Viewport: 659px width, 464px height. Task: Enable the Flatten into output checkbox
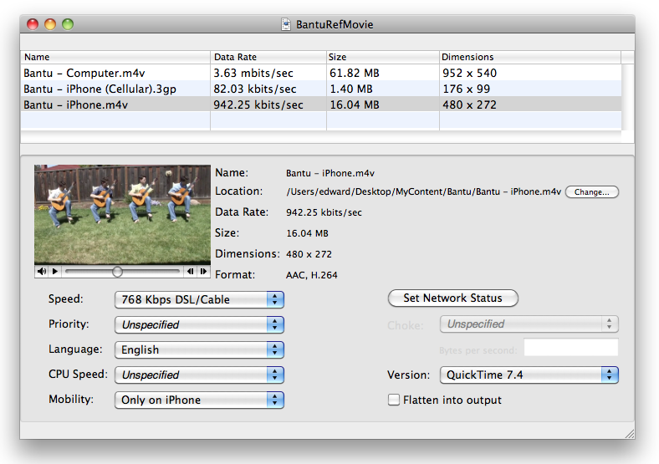pos(394,400)
